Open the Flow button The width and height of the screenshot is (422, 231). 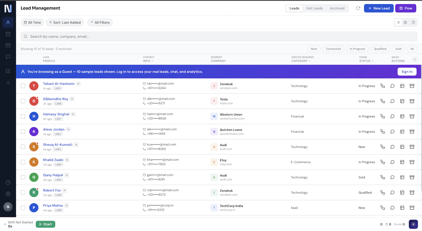pos(406,8)
